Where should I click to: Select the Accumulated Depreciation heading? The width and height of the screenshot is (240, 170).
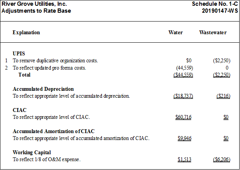tap(43, 89)
